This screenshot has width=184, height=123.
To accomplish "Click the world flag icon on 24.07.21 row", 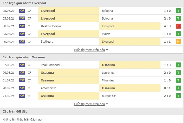I will 22,96.
